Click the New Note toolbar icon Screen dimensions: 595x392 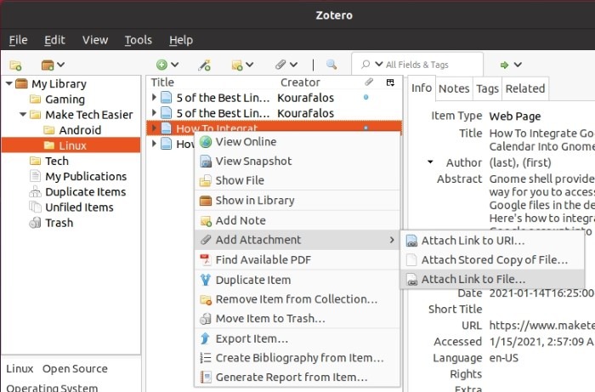[x=237, y=65]
